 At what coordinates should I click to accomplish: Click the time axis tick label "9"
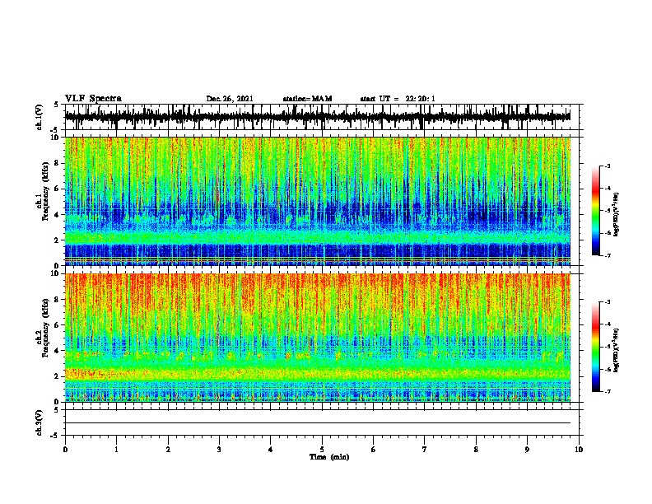pos(527,450)
